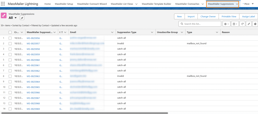Select checkbox for row MS-0025956
The image size is (258, 114).
[x=10, y=38]
